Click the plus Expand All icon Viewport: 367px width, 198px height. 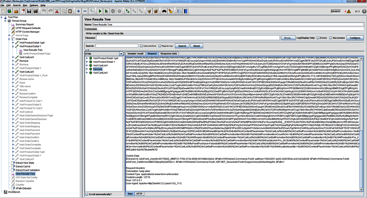click(78, 11)
